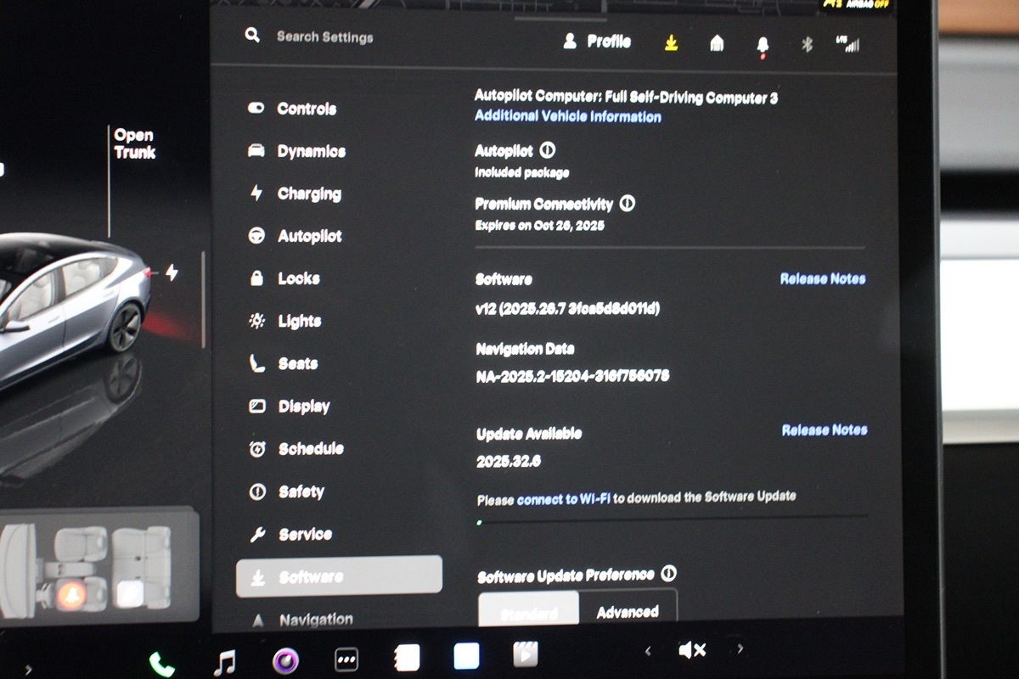The width and height of the screenshot is (1019, 679).
Task: Tap the yellow software download icon
Action: click(672, 42)
